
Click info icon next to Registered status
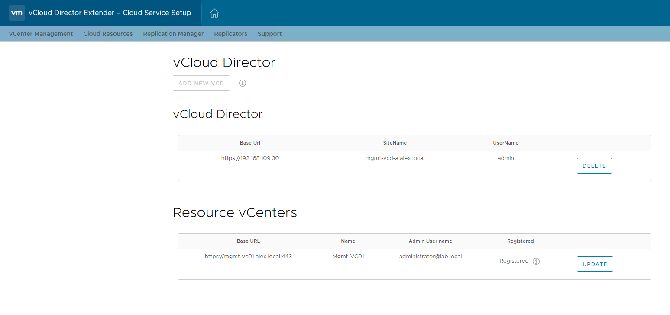pyautogui.click(x=536, y=261)
